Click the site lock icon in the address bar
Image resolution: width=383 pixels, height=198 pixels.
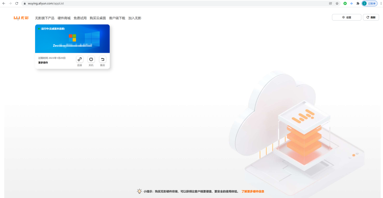[x=25, y=4]
